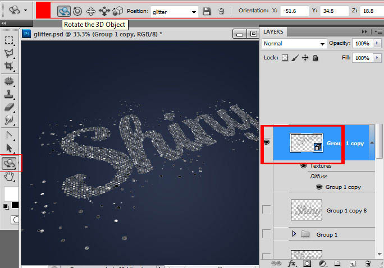Screen dimensions: 384x268
Task: Open the Fill slider arrow
Action: click(377, 58)
